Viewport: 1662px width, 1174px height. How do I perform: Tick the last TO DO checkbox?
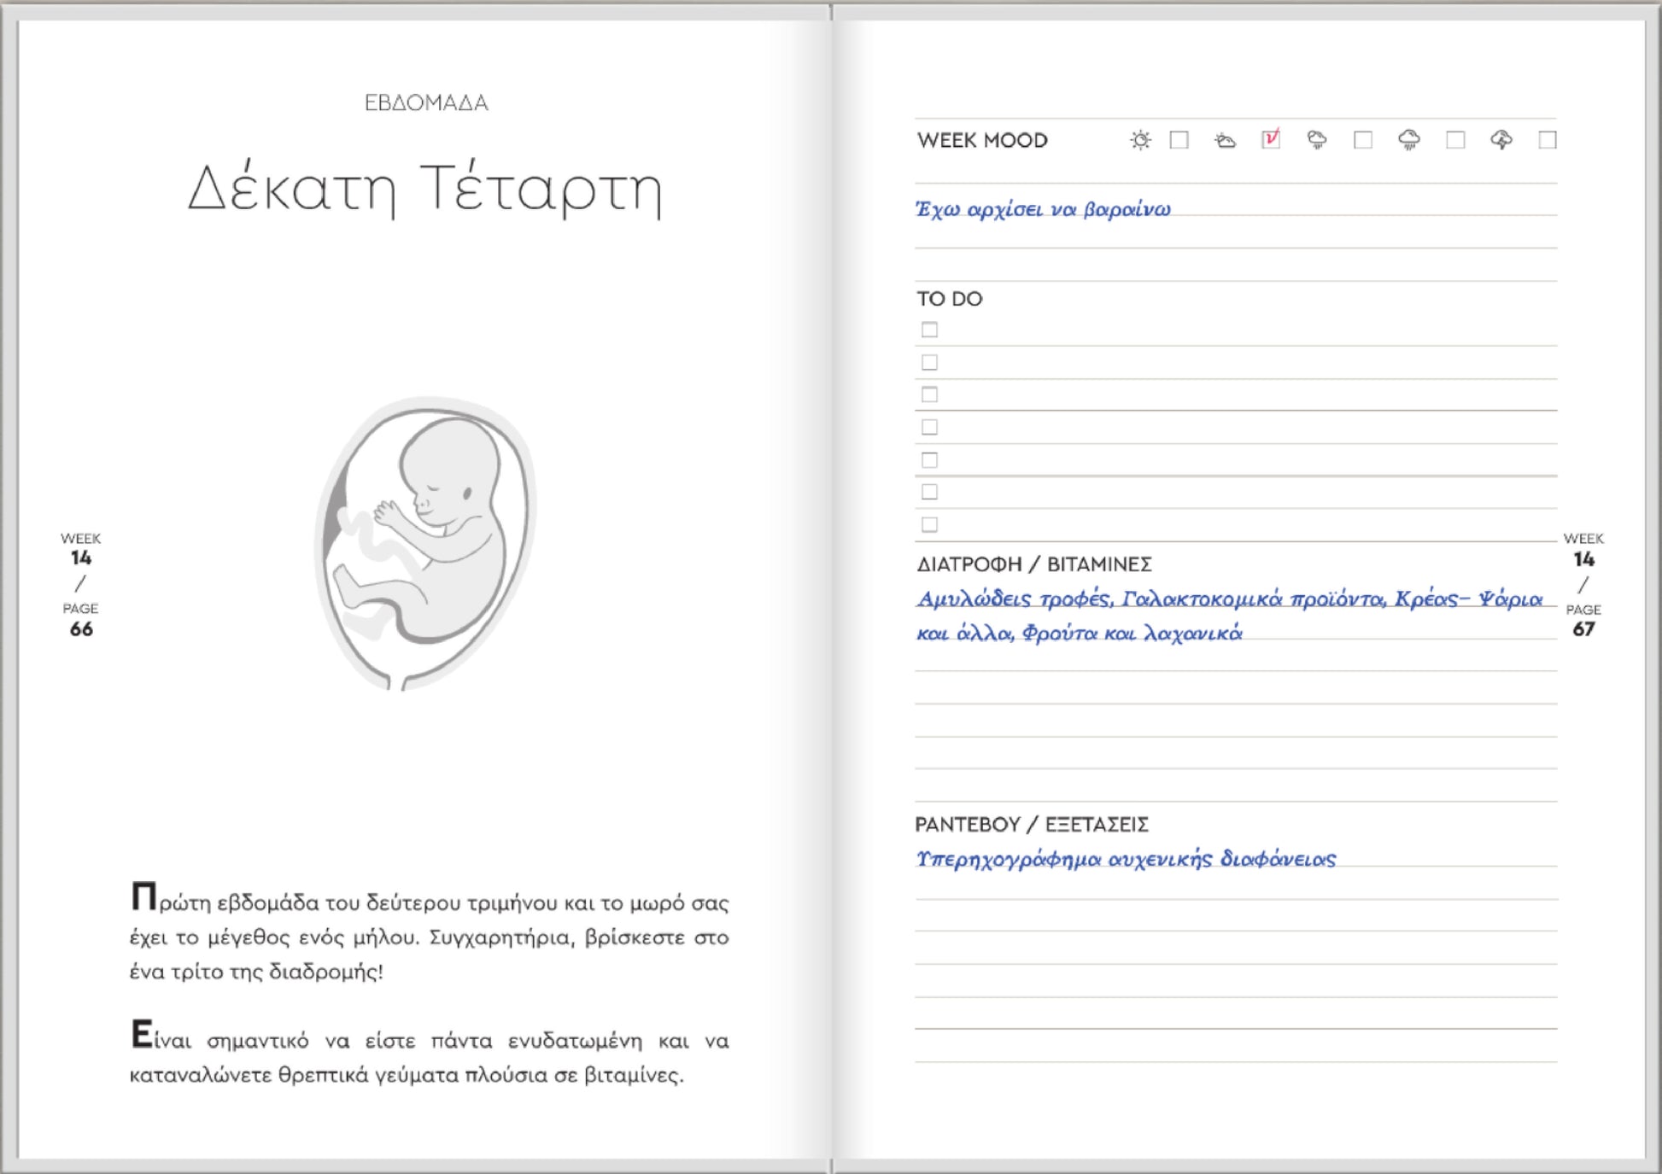tap(929, 524)
